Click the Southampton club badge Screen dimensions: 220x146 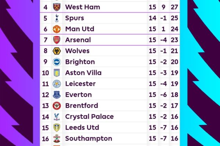point(56,139)
